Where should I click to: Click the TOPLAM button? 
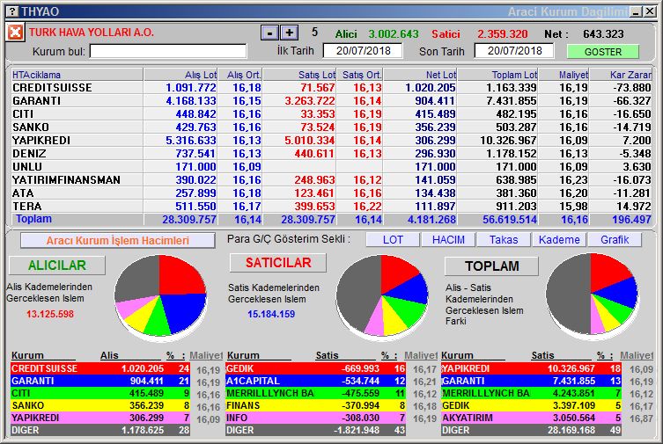click(x=492, y=266)
